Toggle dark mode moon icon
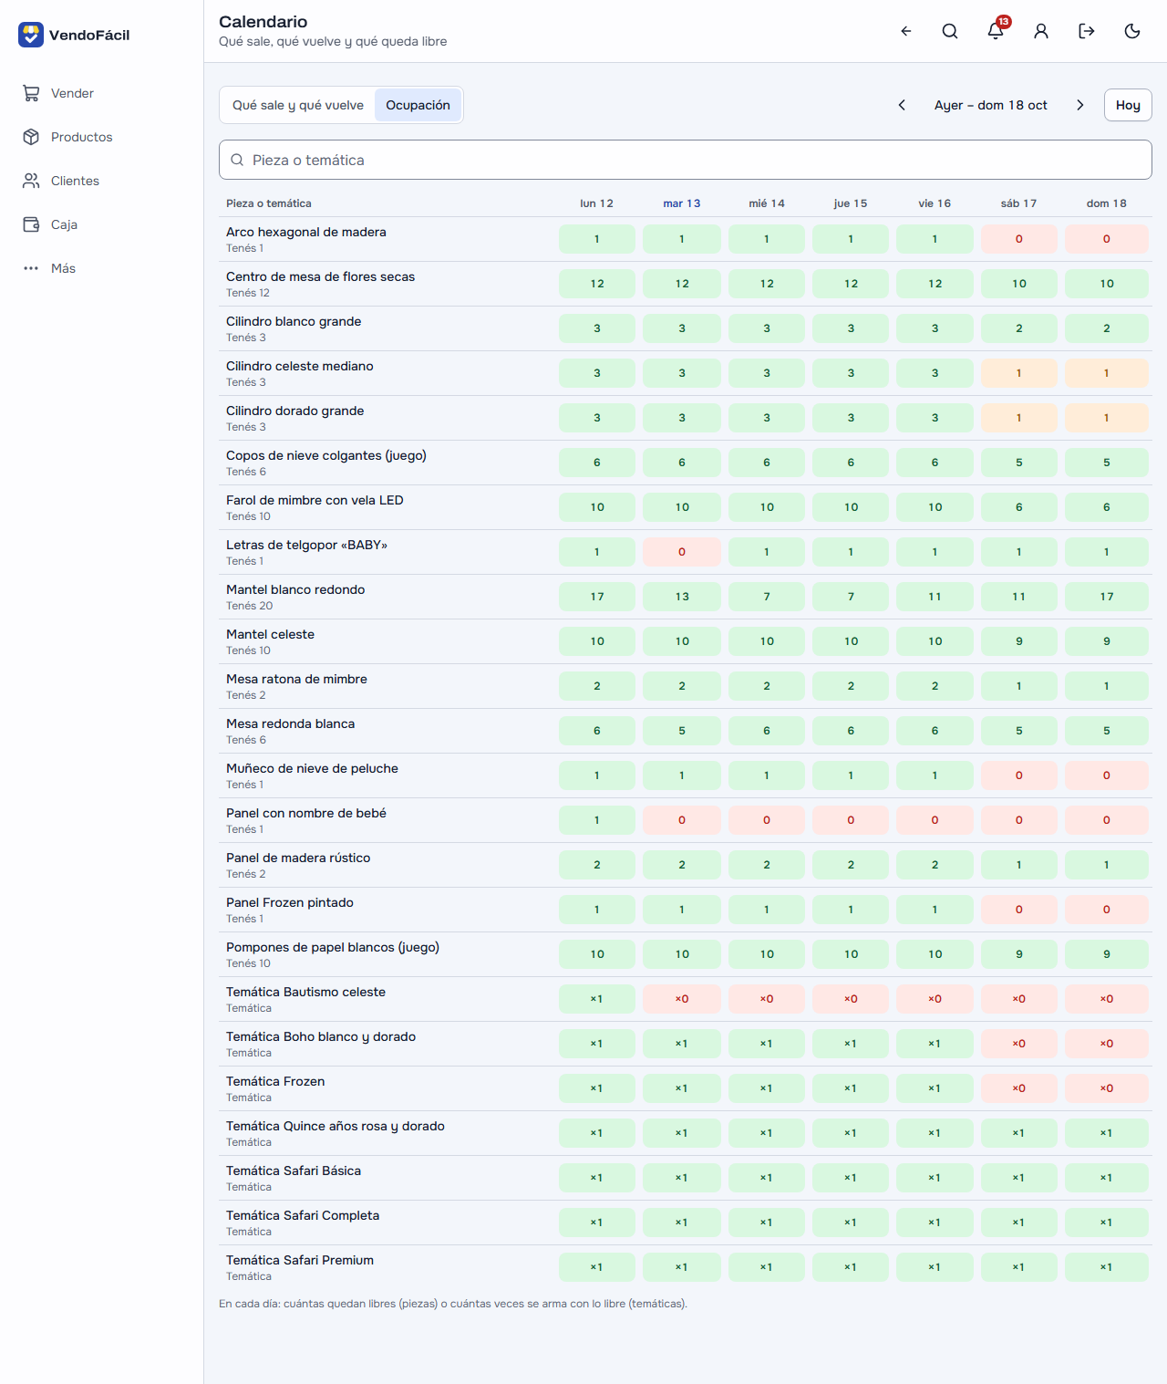This screenshot has height=1384, width=1167. point(1132,31)
